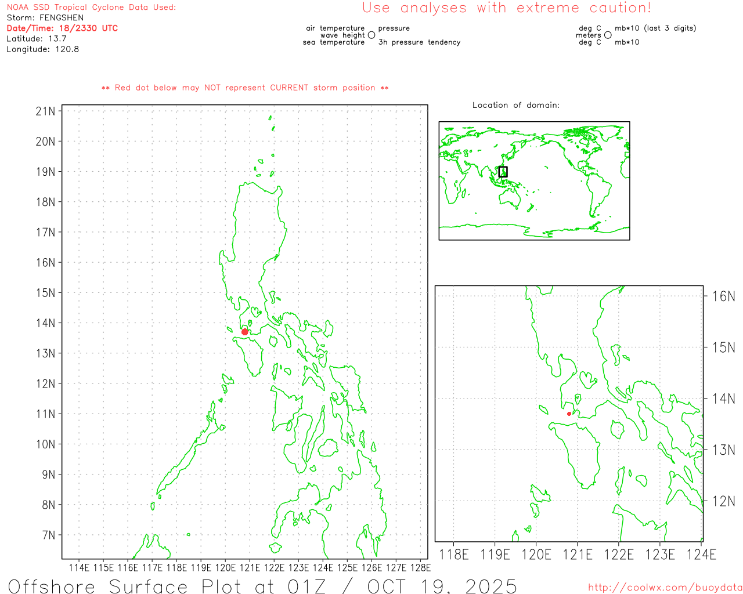
Task: Click the 7N latitude label on main map
Action: pyautogui.click(x=49, y=535)
